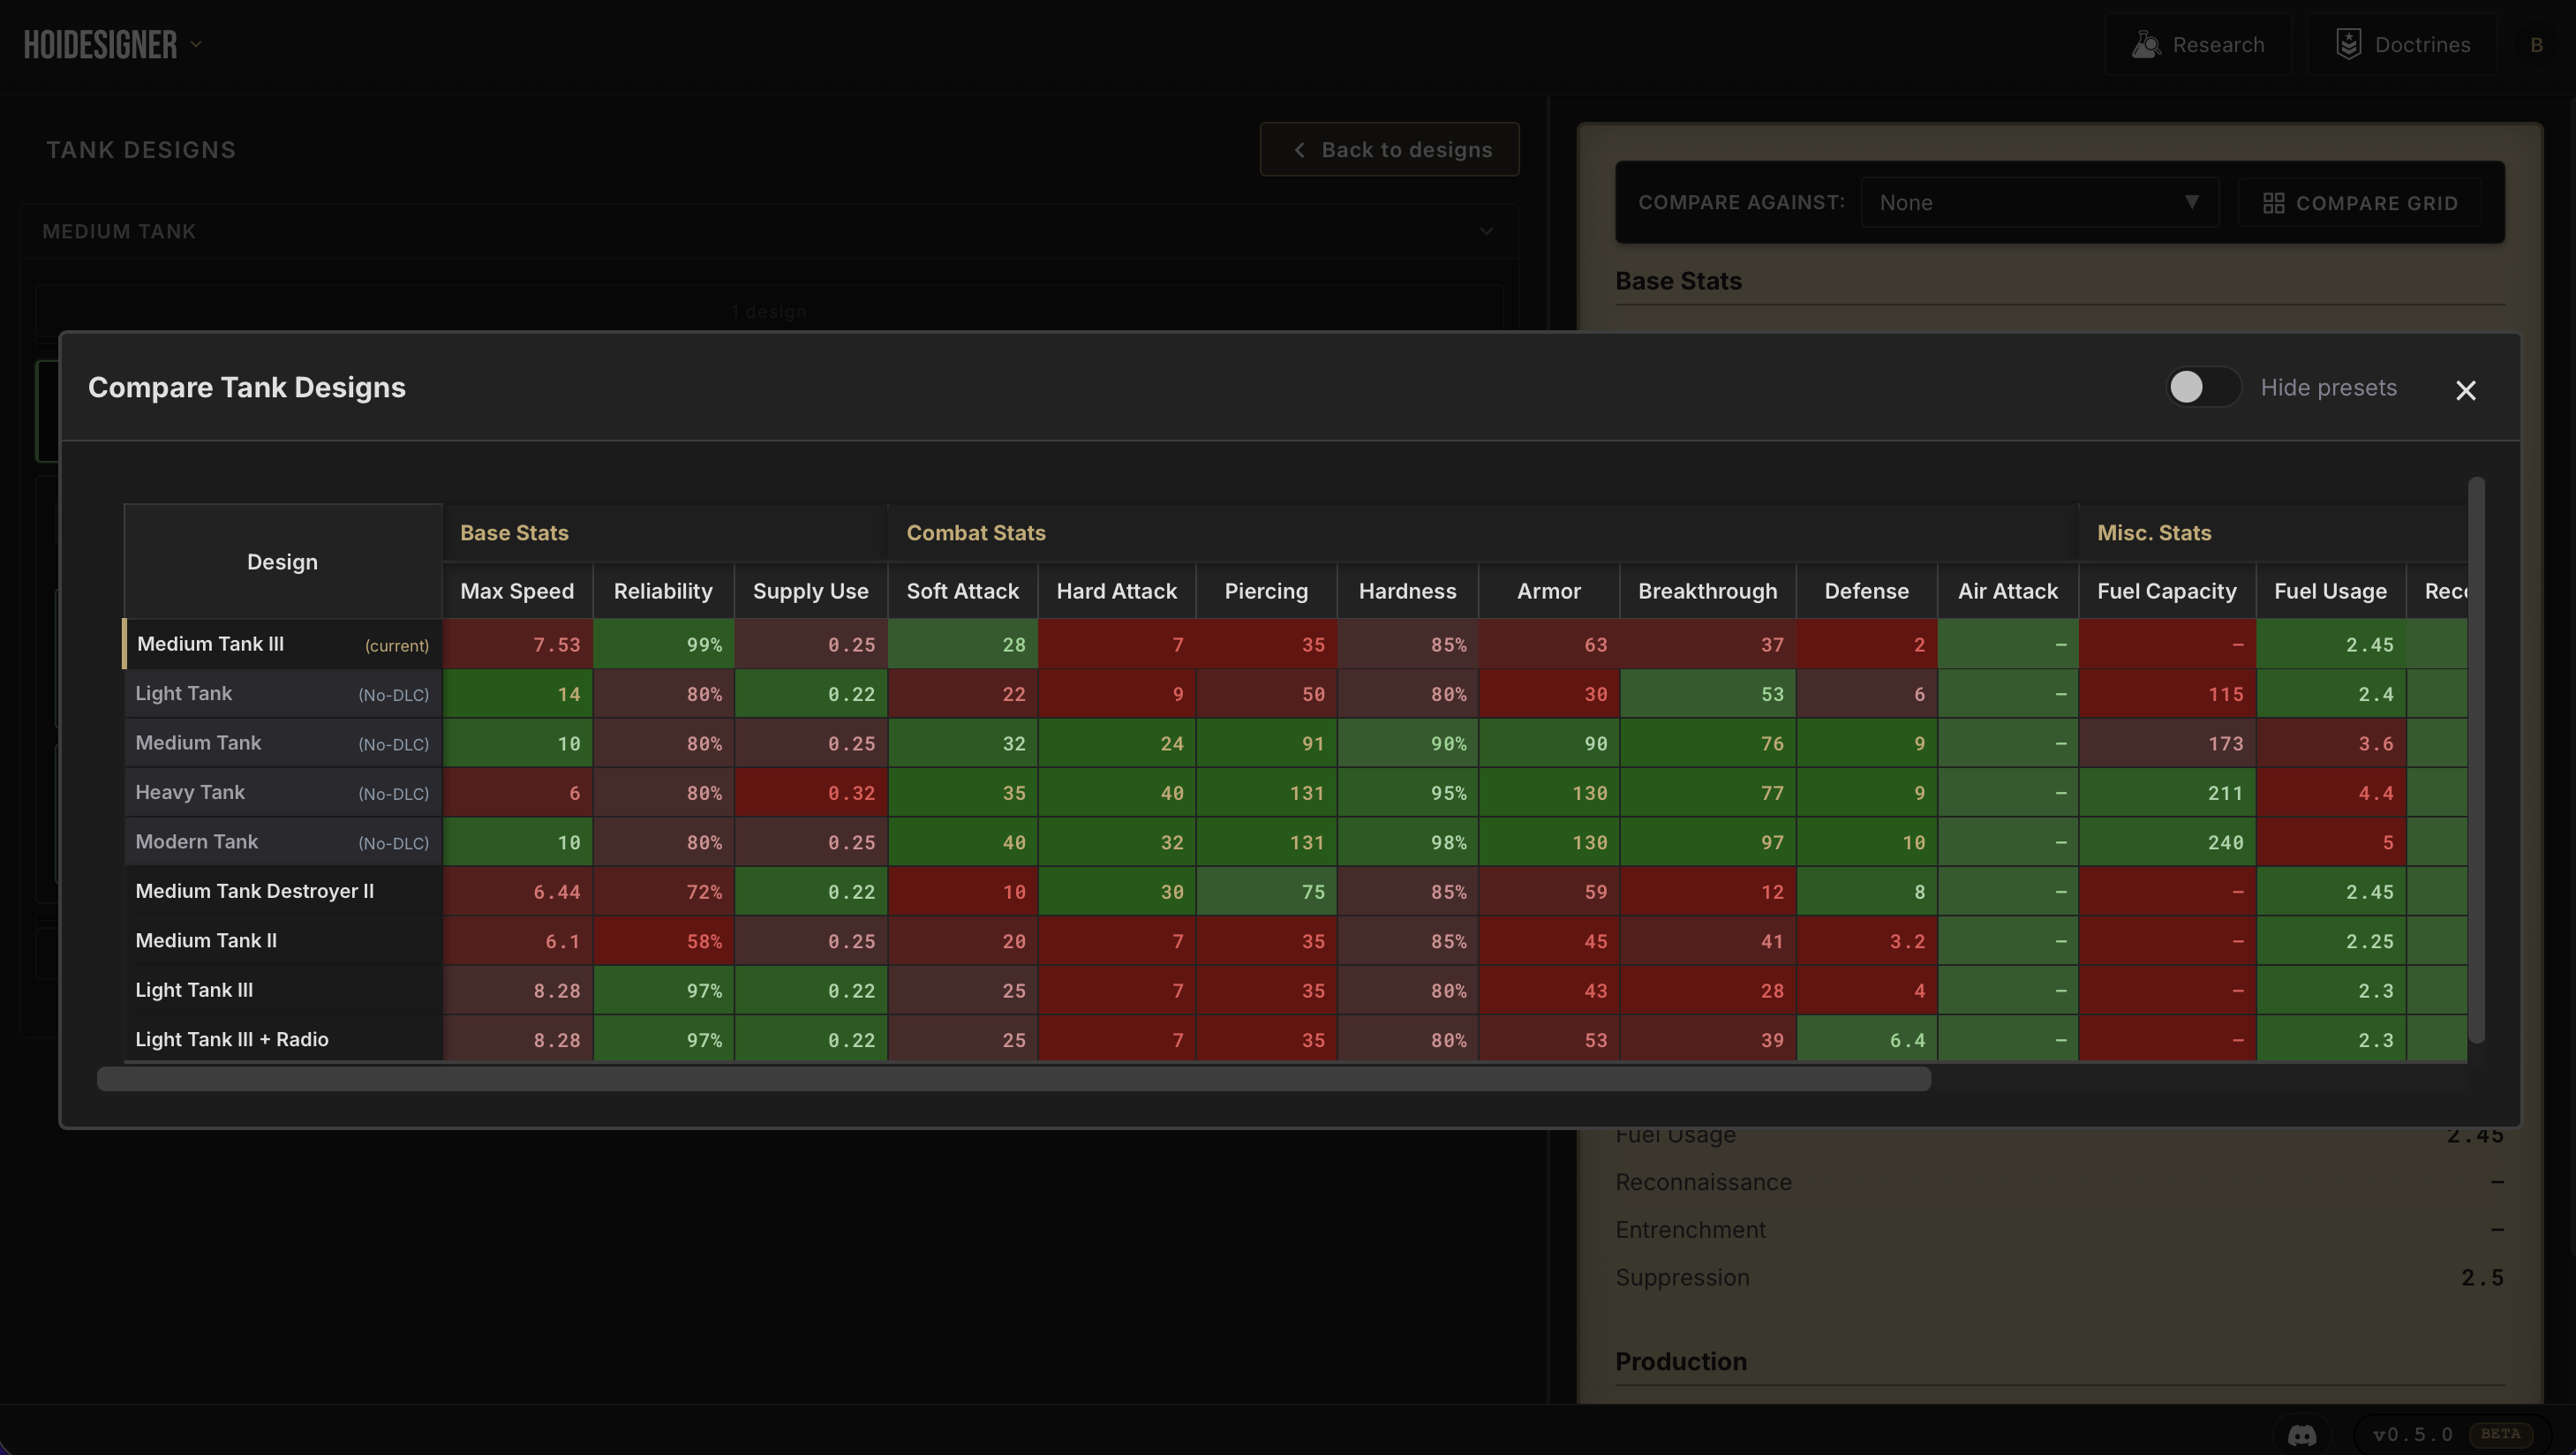Image resolution: width=2576 pixels, height=1455 pixels.
Task: Sort by Supply Use column header
Action: tap(810, 591)
